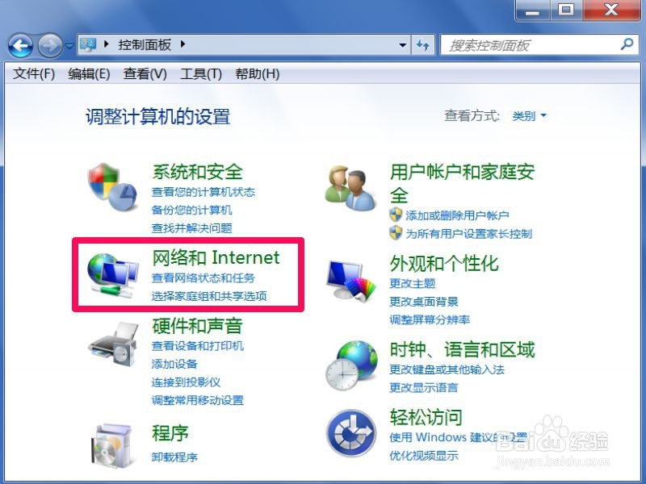646x484 pixels.
Task: Open the 硬件和声音 printer icon
Action: 113,344
